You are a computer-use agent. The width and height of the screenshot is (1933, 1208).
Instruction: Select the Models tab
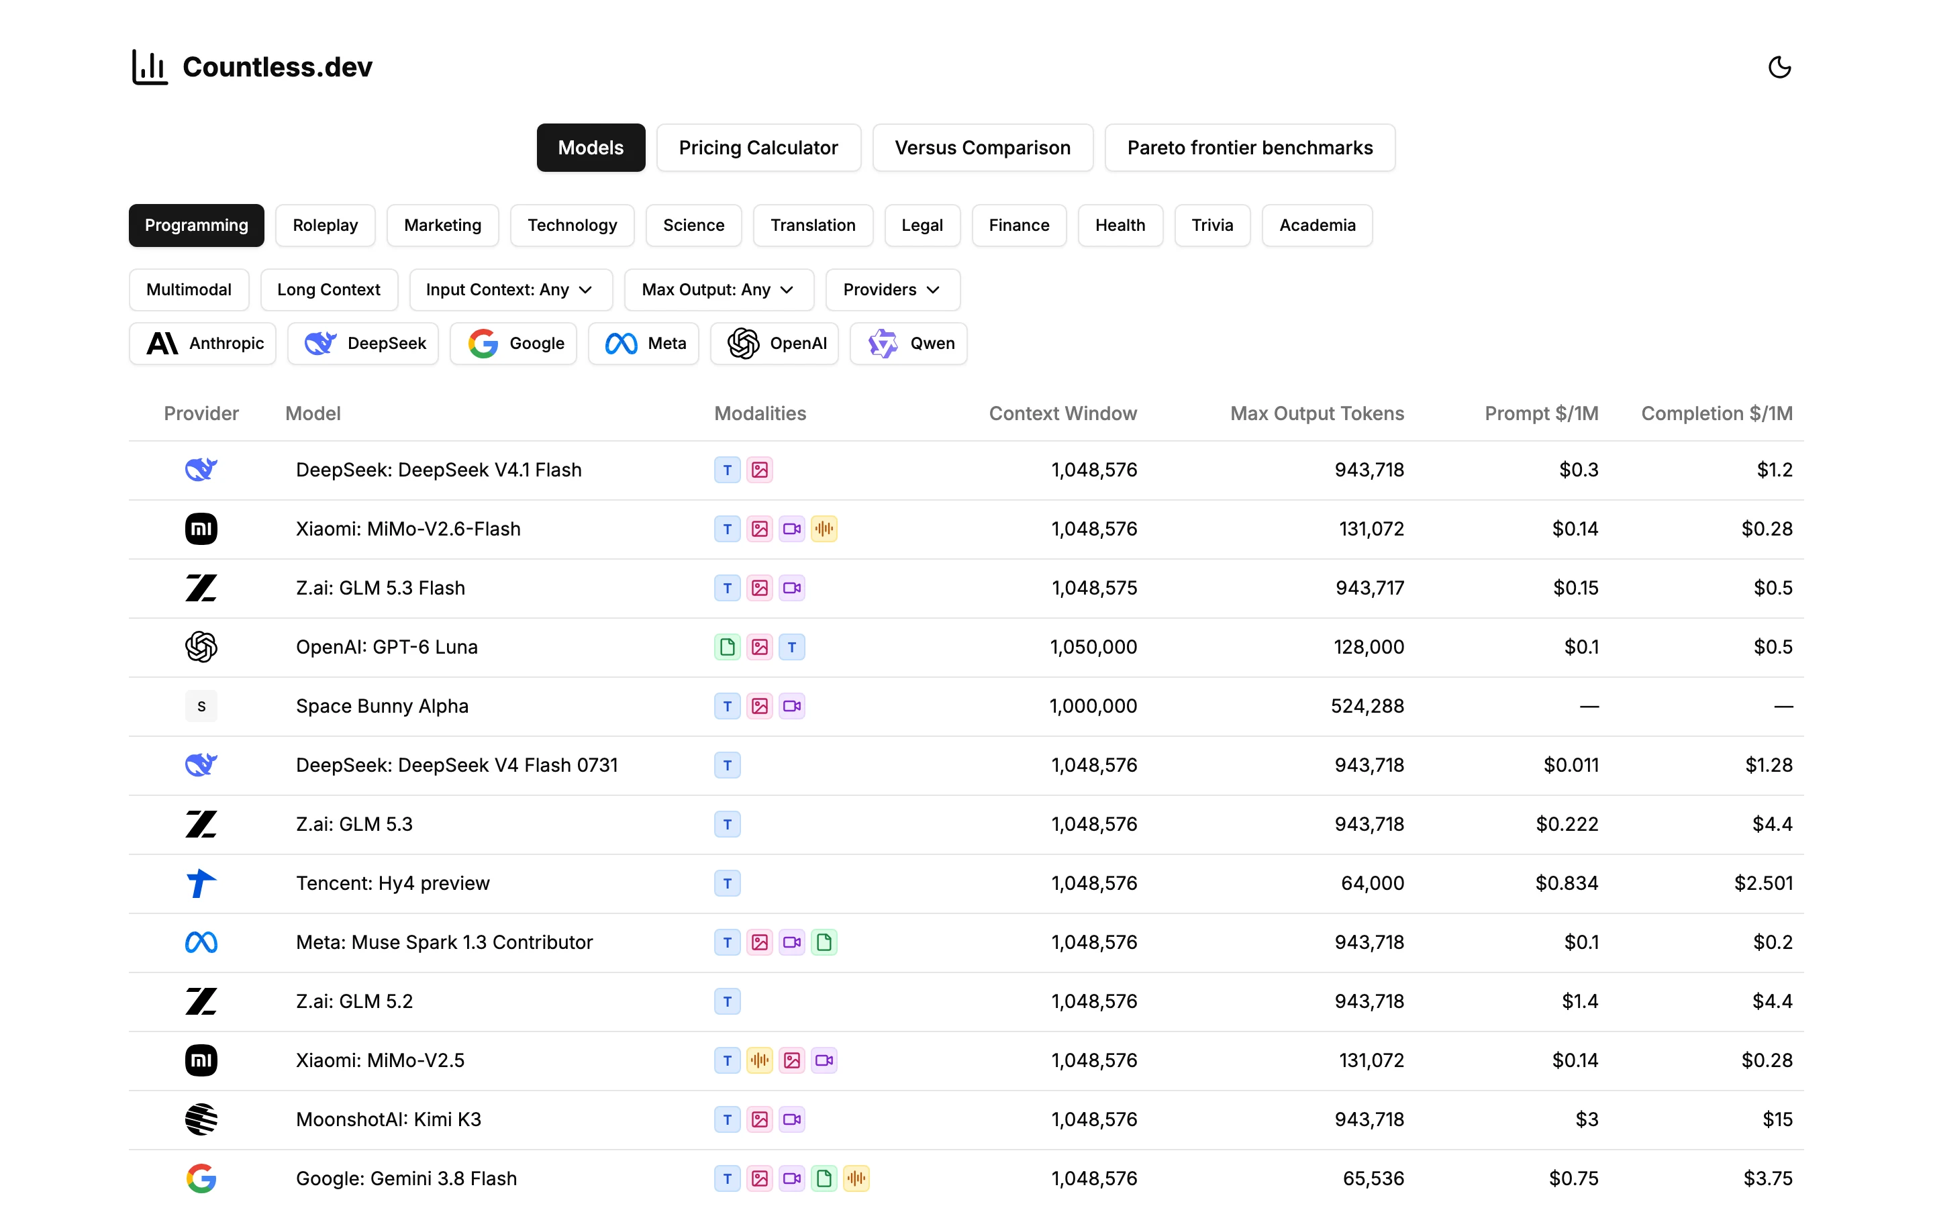[x=590, y=148]
